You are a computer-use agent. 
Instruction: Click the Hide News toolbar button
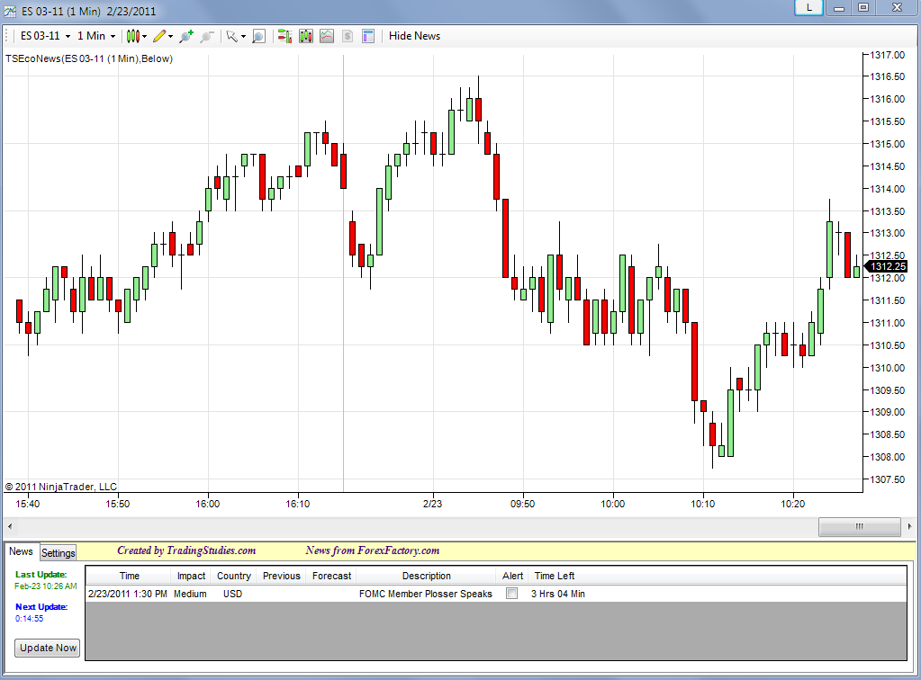click(415, 36)
